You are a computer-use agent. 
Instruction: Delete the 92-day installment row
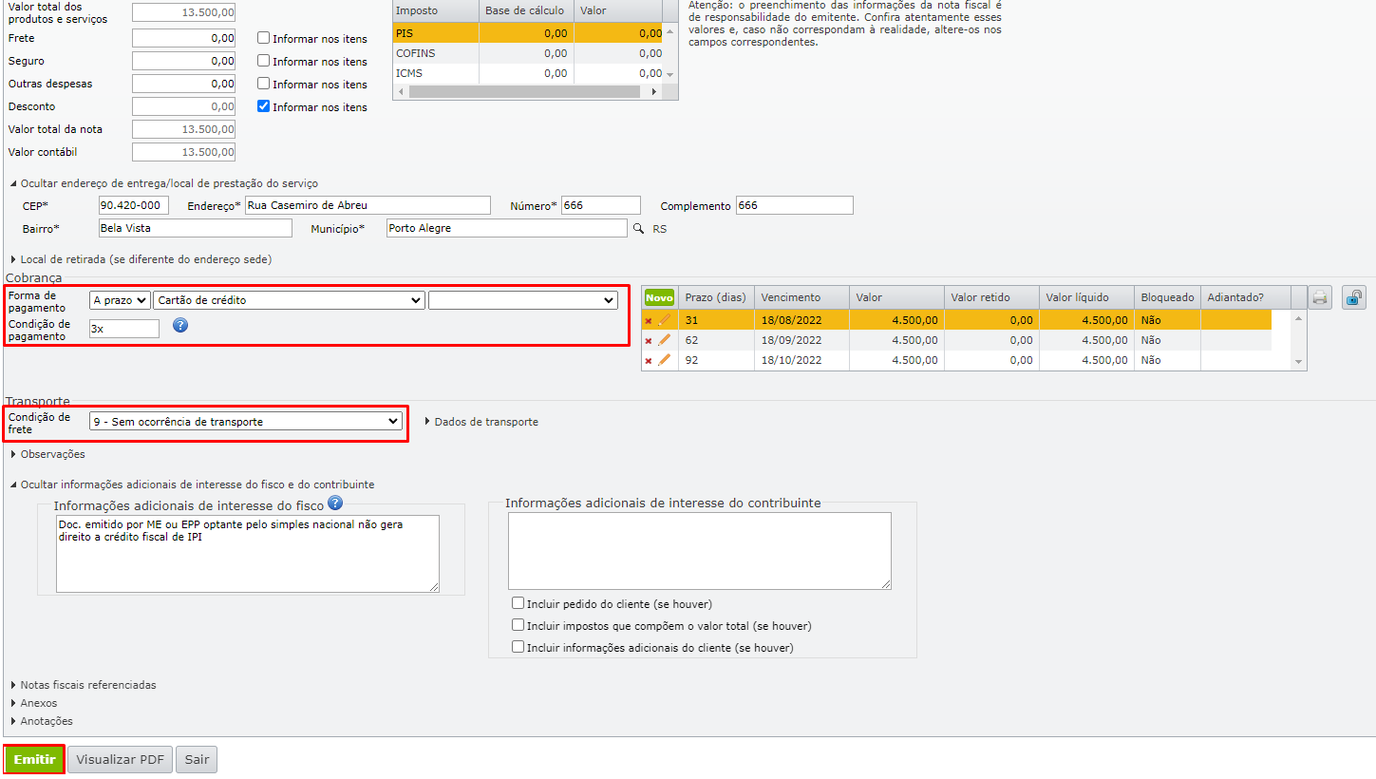pos(649,361)
